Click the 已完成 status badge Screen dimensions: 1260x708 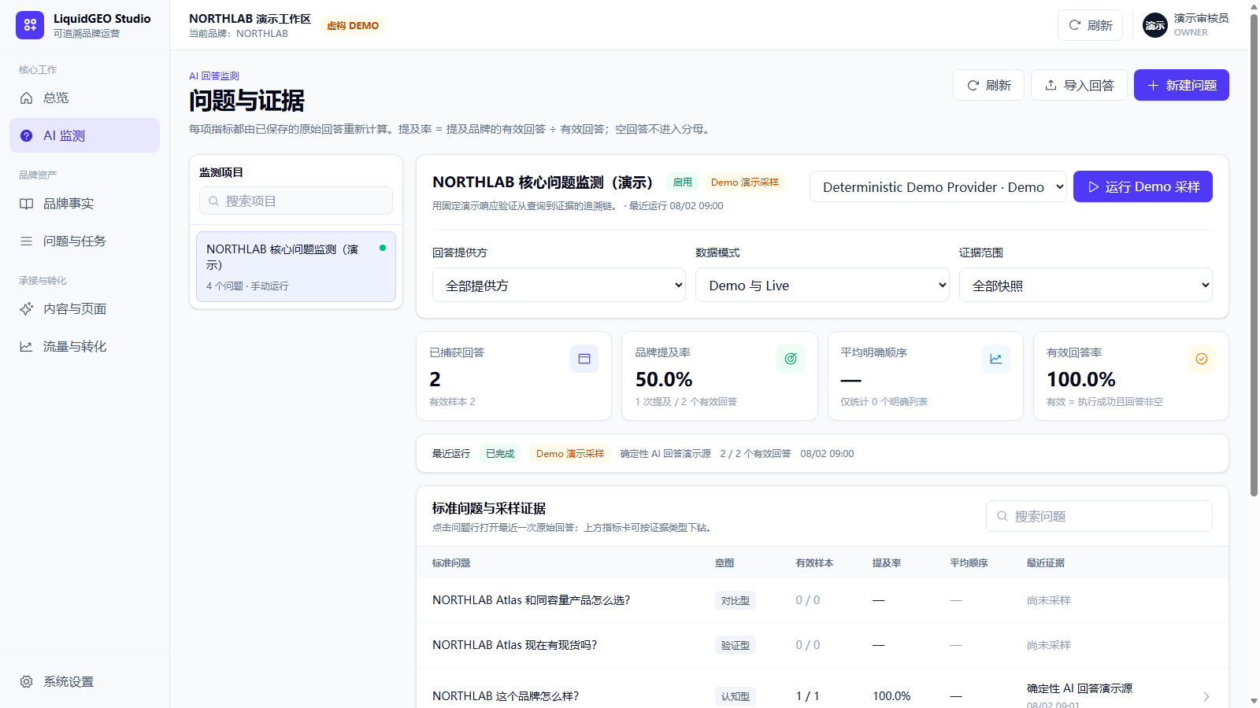coord(500,454)
